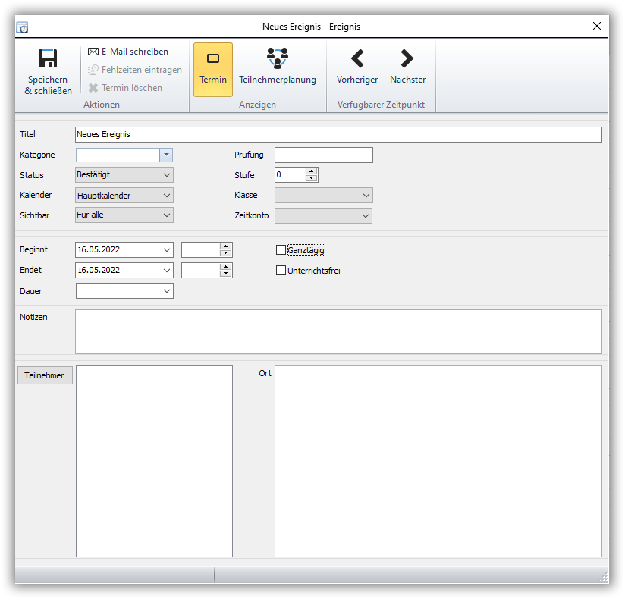Click inside the Notizen text area
625x599 pixels.
coord(338,331)
